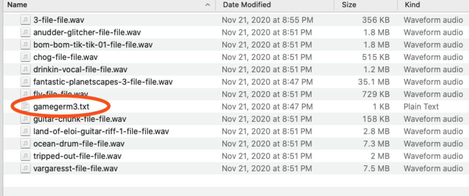469x196 pixels.
Task: Sort files by the Kind column header
Action: (x=412, y=5)
